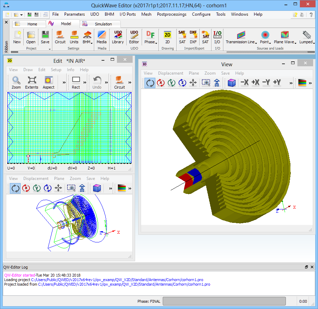Toggle free rotation mode in 3D View
Screen dimensions: 318x309
(x=150, y=83)
